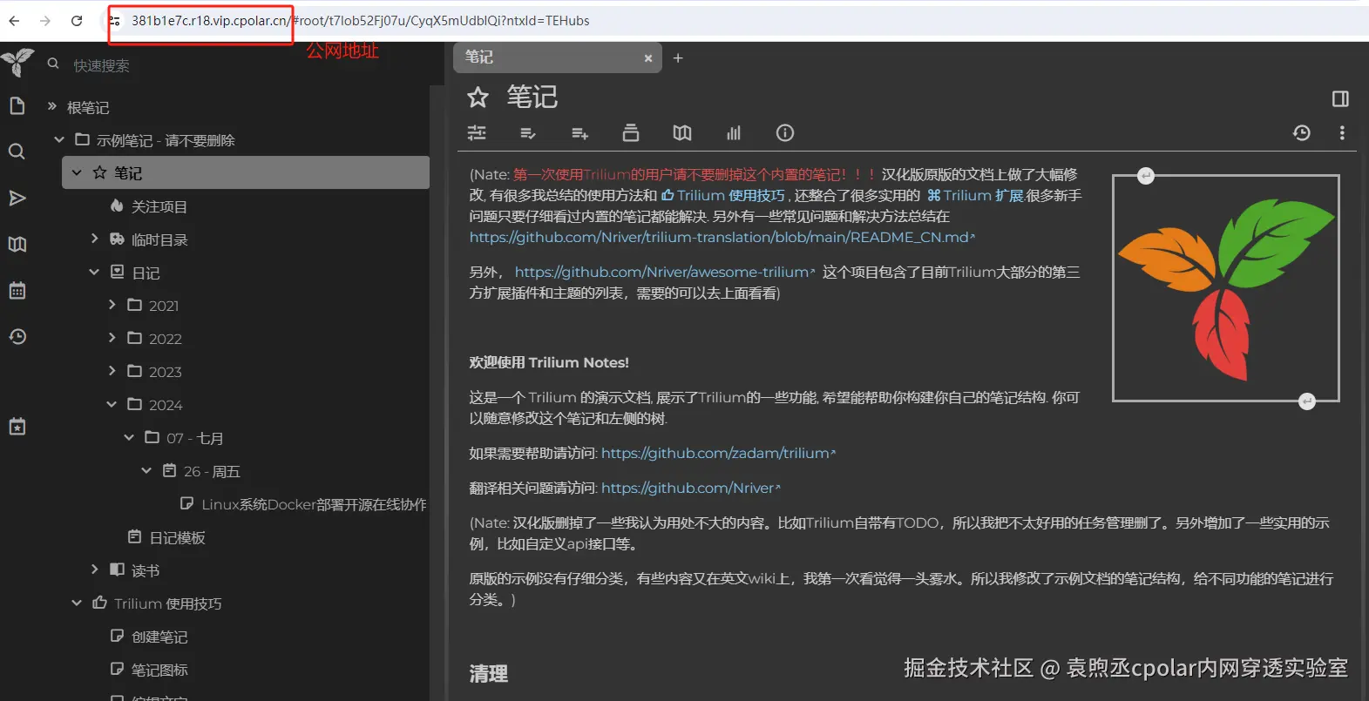Open the note map book icon in the ribbon

coord(682,132)
